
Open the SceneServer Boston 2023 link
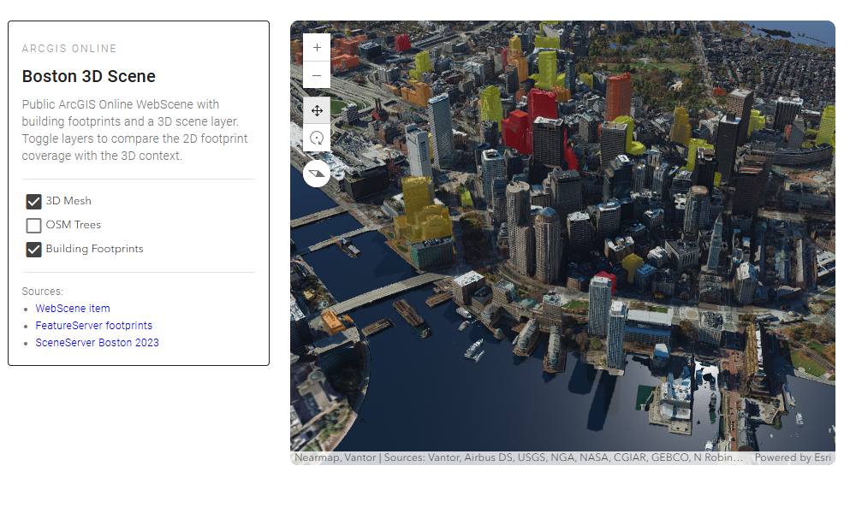(97, 342)
